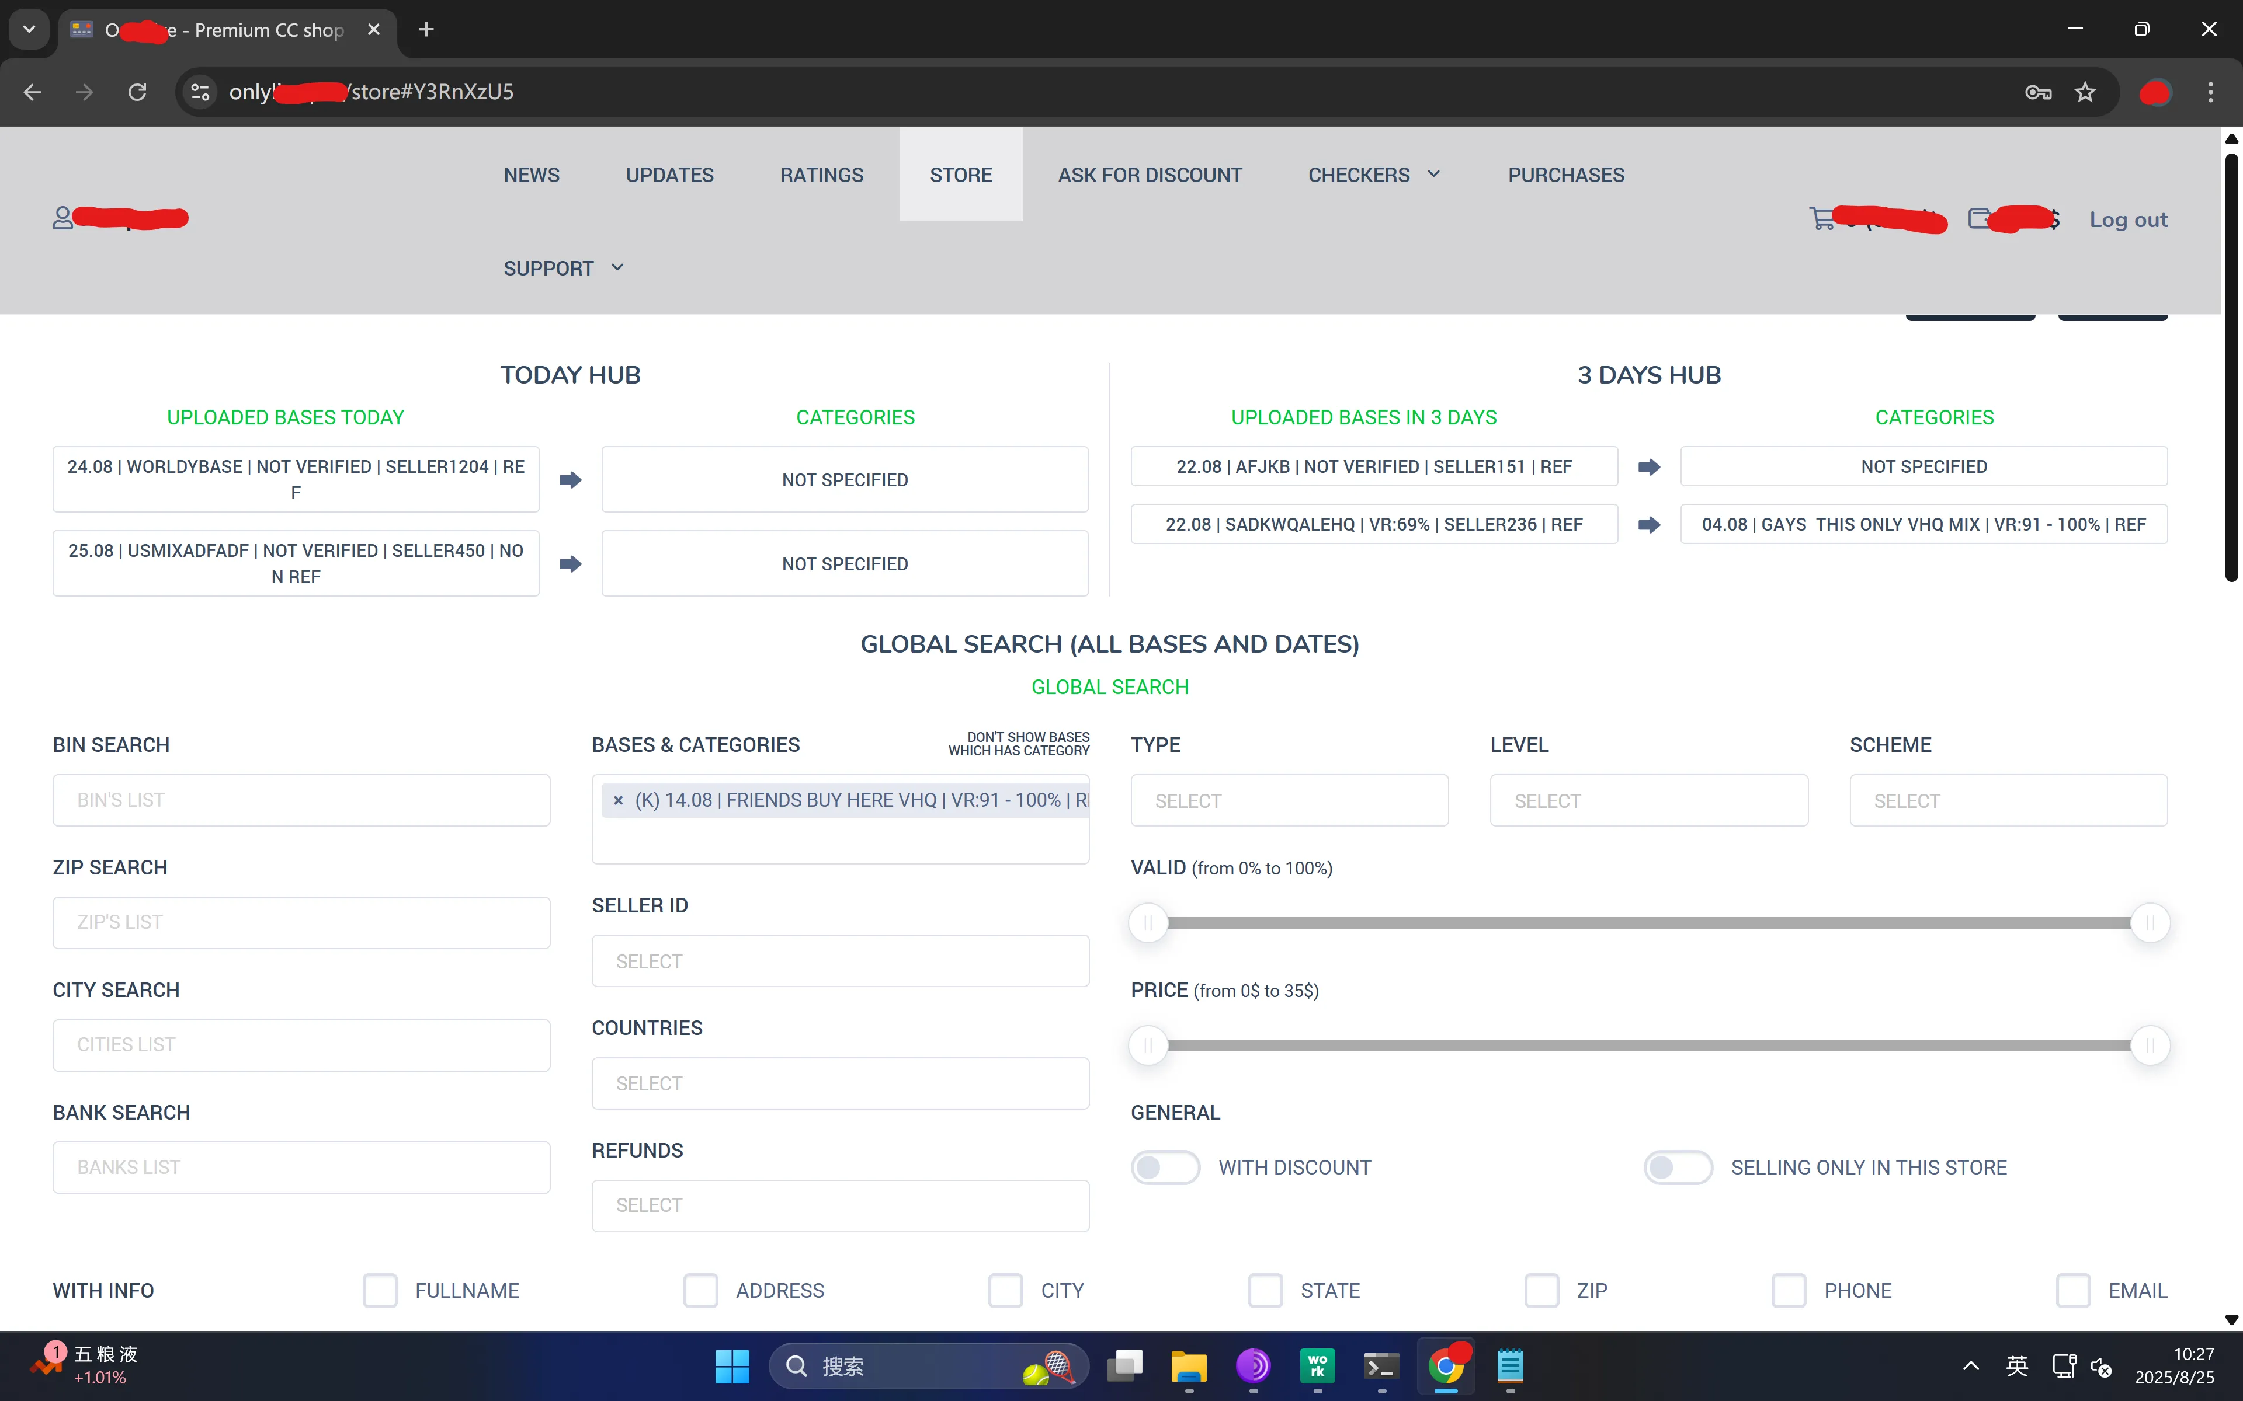Click the Chrome profile avatar
The image size is (2243, 1401).
(2156, 92)
